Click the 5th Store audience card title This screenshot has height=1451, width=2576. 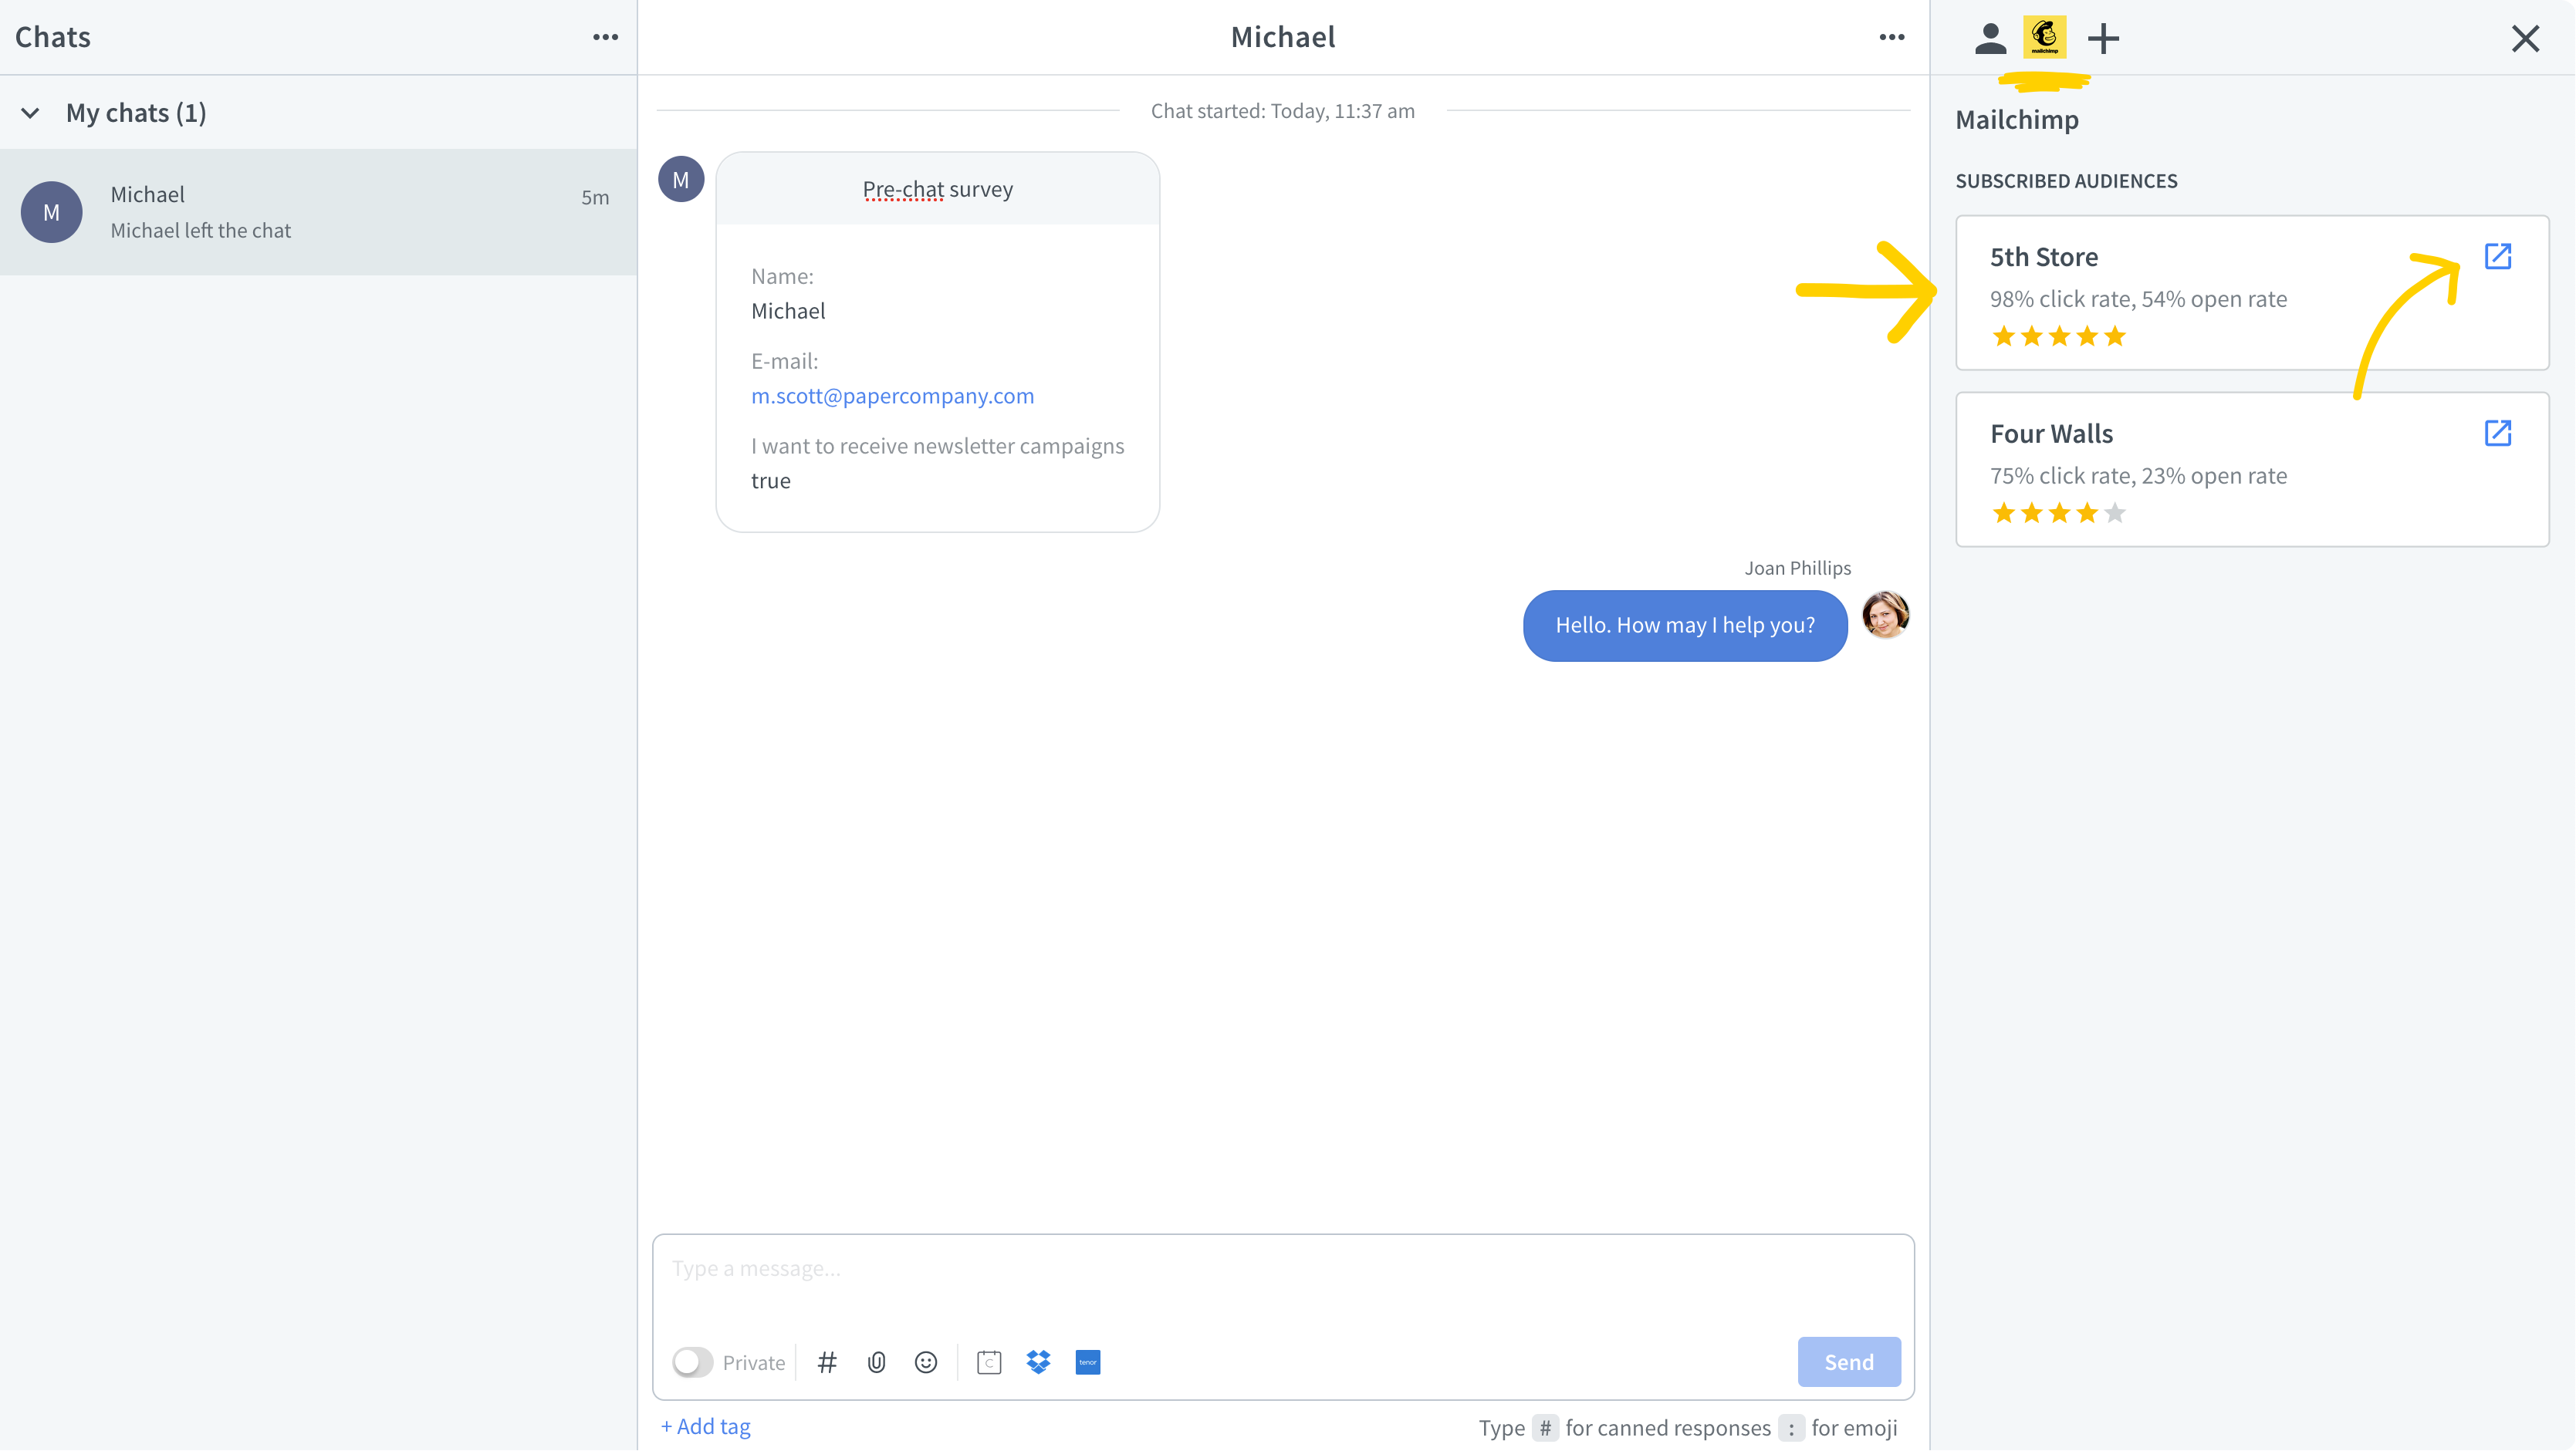tap(2043, 257)
